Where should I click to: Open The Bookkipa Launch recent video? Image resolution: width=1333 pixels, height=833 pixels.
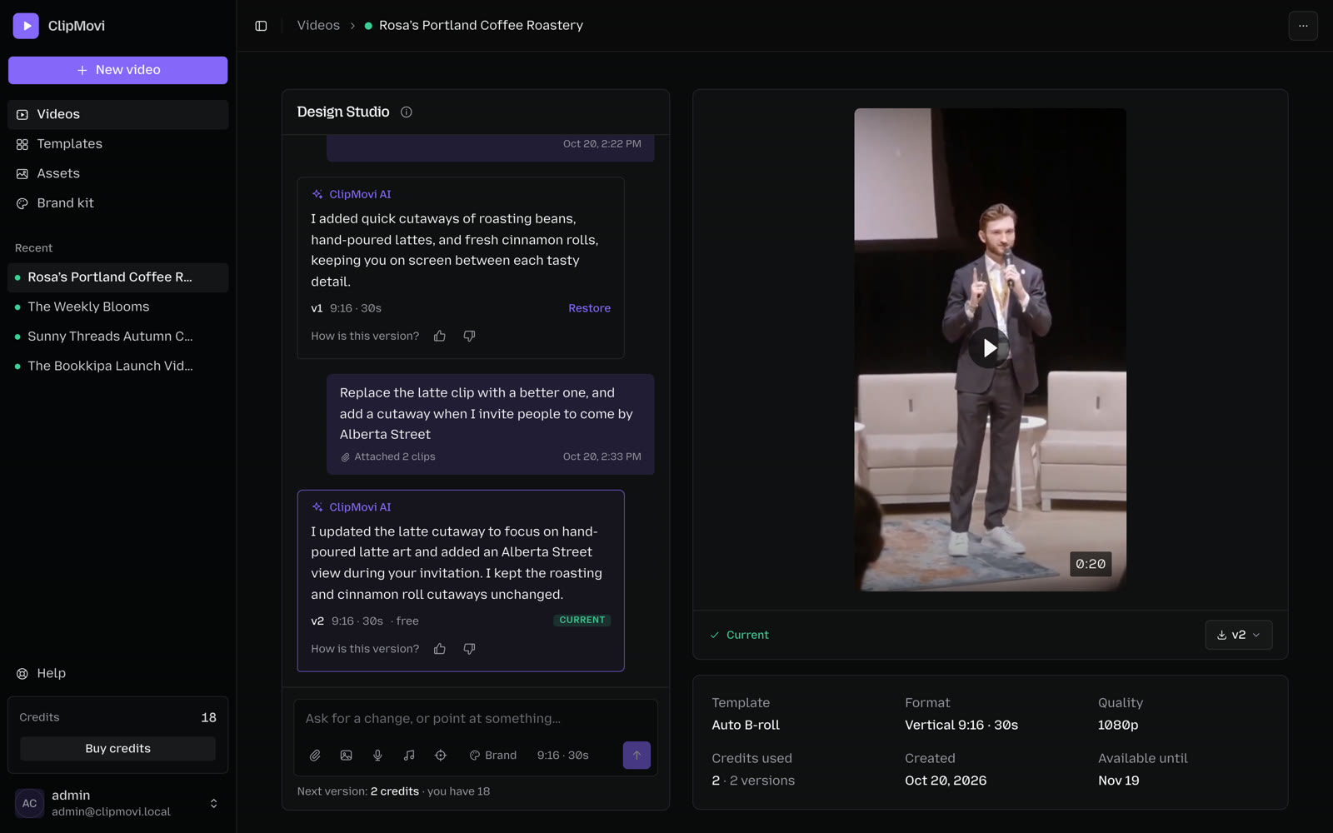[x=117, y=366]
